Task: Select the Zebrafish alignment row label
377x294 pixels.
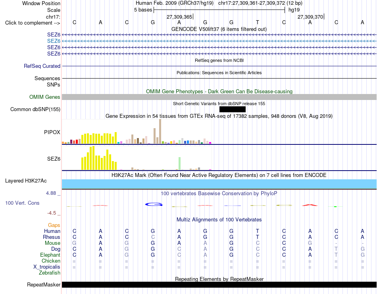Action: click(x=50, y=273)
